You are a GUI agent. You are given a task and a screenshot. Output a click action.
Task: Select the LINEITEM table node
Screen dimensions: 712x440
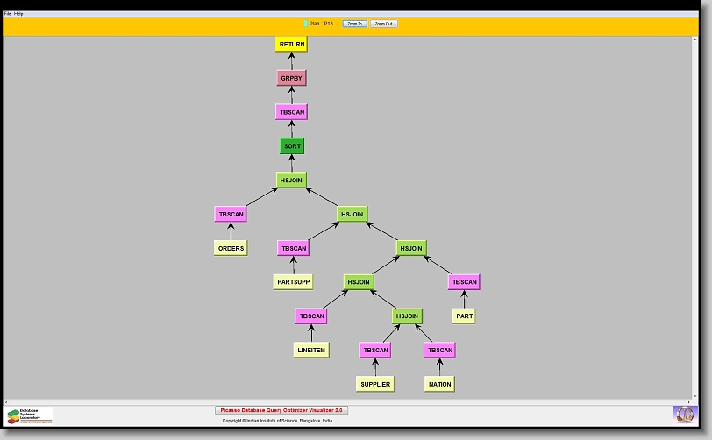click(x=310, y=350)
